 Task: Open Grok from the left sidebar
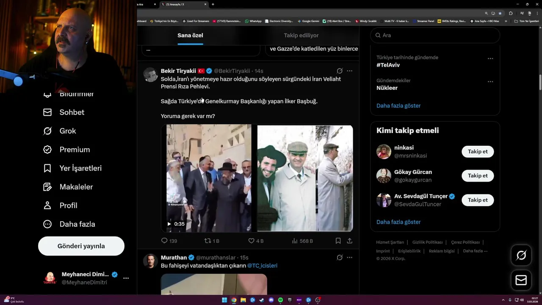pyautogui.click(x=59, y=131)
